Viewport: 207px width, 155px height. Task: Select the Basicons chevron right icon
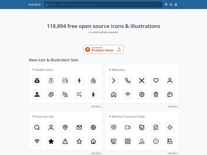[x=114, y=81]
